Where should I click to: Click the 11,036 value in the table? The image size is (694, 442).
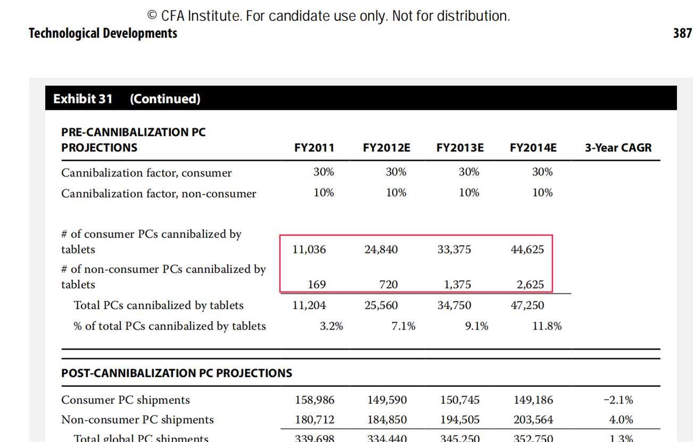click(x=309, y=250)
